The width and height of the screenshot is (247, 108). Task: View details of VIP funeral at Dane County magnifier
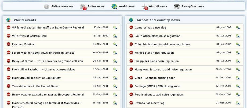pos(115,27)
